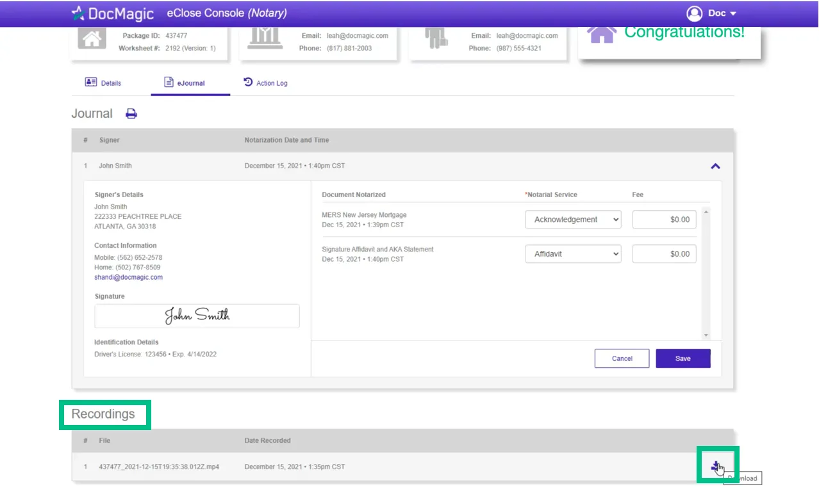Screen dimensions: 819x487
Task: Open the eJournal tab
Action: pos(185,83)
